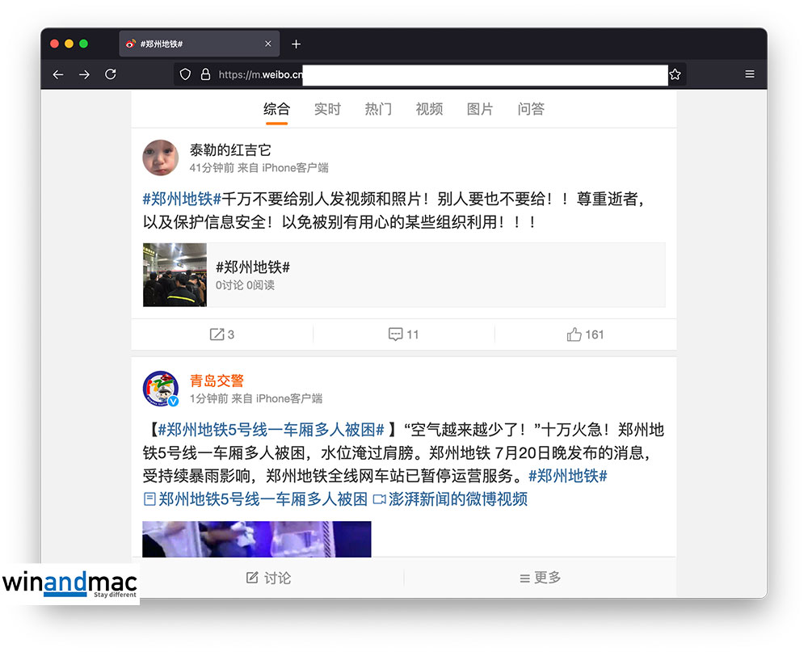Bookmark page with the star icon

click(675, 74)
